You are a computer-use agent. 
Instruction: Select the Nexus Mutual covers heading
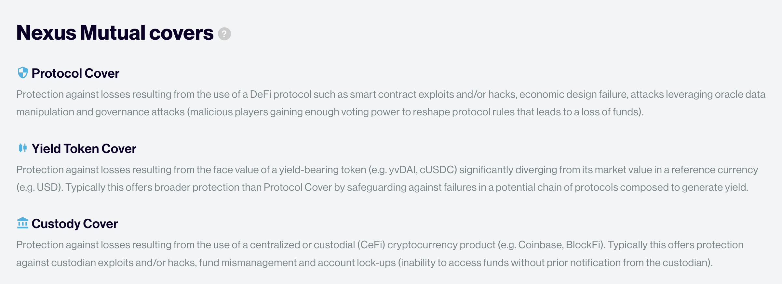[x=115, y=33]
